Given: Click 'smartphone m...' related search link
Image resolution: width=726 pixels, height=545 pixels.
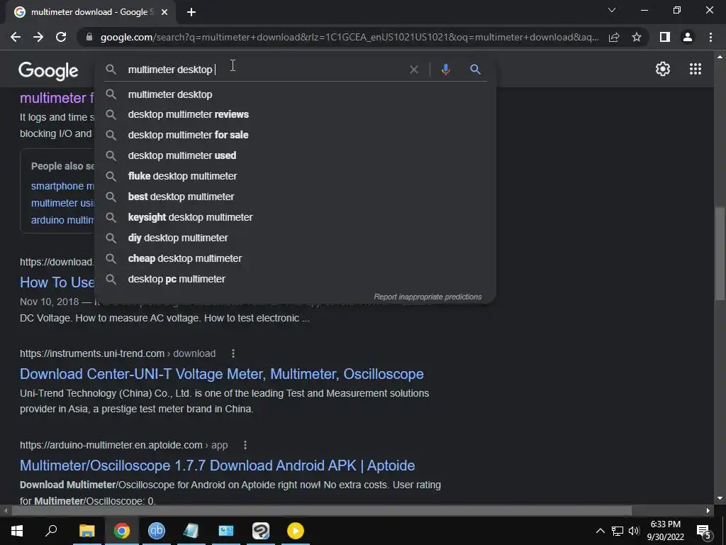Looking at the screenshot, I should [x=62, y=186].
